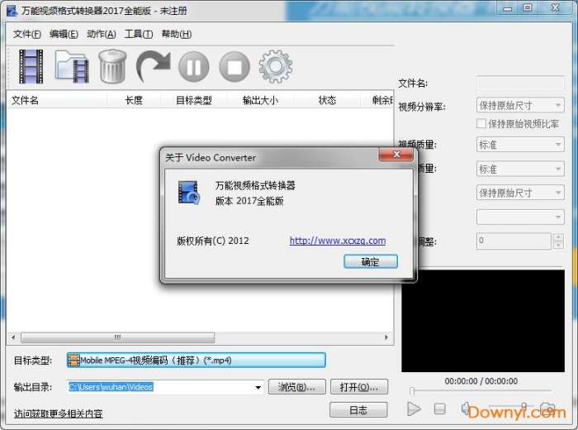This screenshot has height=430, width=578.
Task: Click the target type column header
Action: 193,100
